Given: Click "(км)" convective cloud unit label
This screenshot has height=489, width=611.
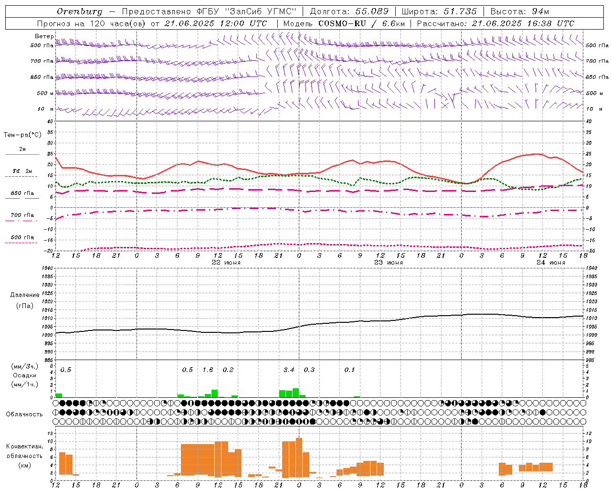Looking at the screenshot, I should tap(24, 466).
